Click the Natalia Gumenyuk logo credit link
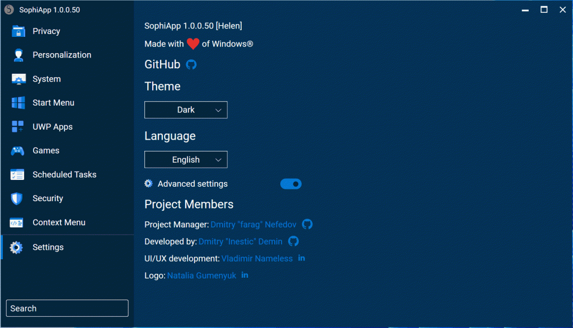Screen dimensions: 573x328 [x=201, y=275]
